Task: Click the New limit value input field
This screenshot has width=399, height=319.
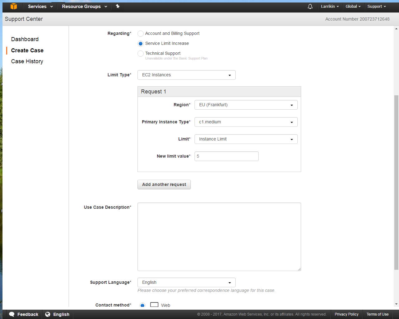Action: (227, 156)
